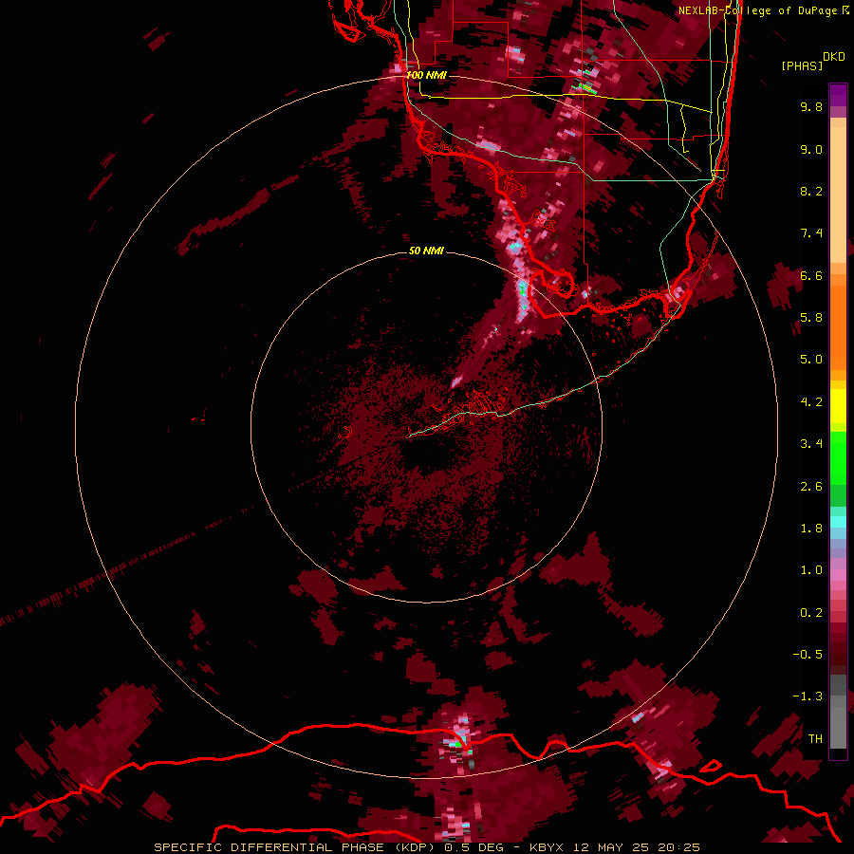Click the TH label on the color scale

point(815,739)
